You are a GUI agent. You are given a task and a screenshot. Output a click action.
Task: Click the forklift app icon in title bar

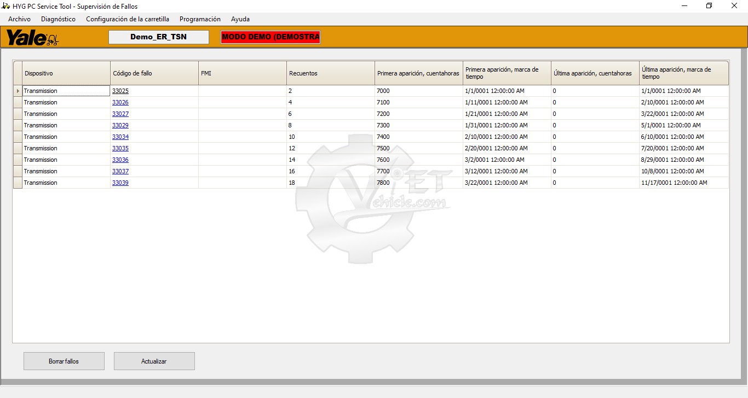(x=6, y=6)
